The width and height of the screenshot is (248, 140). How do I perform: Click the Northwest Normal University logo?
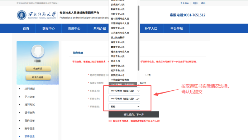tap(37, 15)
